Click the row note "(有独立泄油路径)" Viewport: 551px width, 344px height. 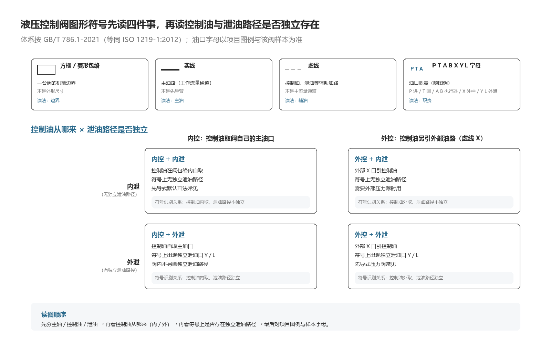pos(119,270)
